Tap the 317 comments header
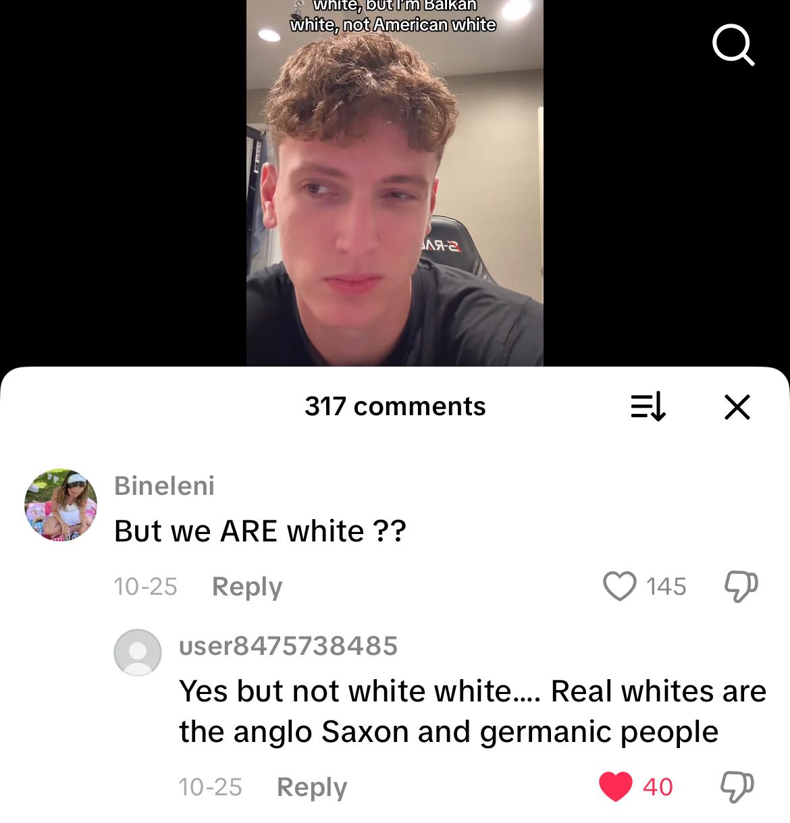 coord(395,406)
